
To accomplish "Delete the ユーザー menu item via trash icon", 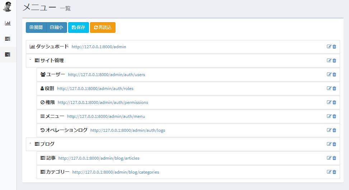I will tap(334, 74).
